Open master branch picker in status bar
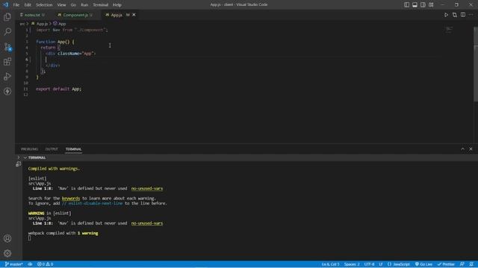 [x=13, y=264]
